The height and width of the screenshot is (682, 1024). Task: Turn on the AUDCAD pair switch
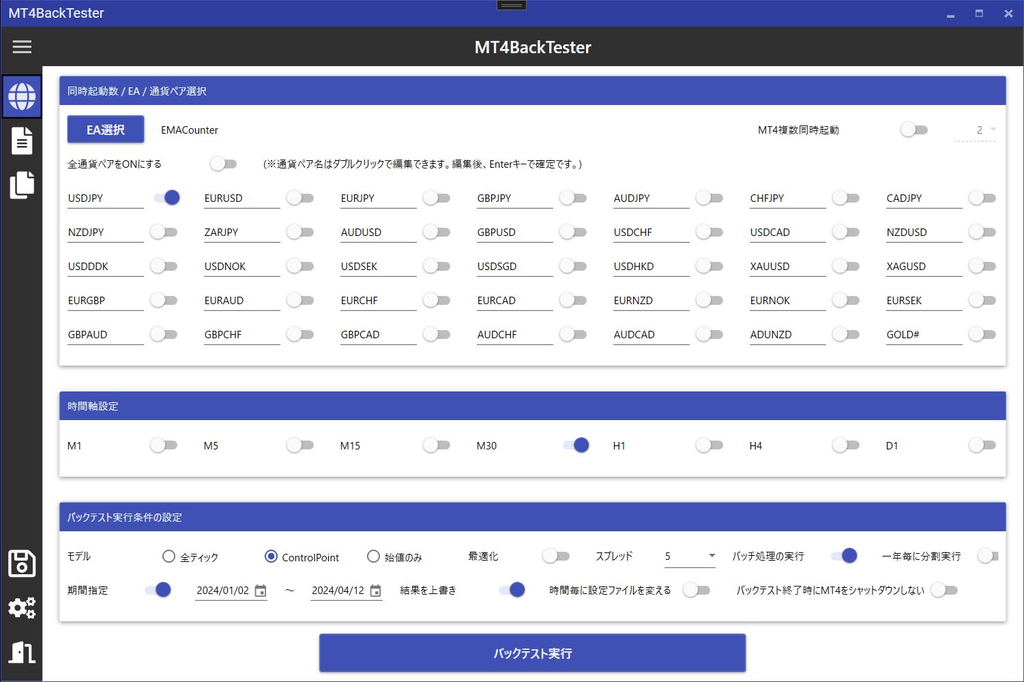[x=710, y=334]
